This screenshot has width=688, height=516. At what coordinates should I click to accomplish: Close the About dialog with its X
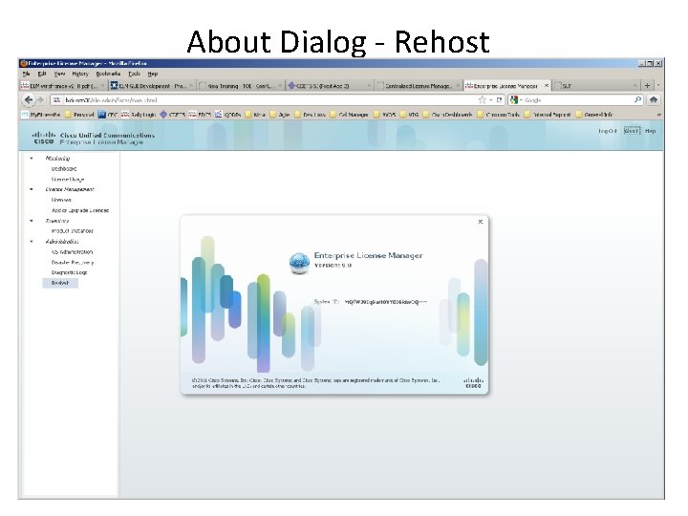pyautogui.click(x=481, y=222)
